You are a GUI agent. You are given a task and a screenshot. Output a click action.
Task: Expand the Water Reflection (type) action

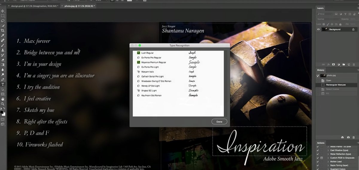pos(328,154)
